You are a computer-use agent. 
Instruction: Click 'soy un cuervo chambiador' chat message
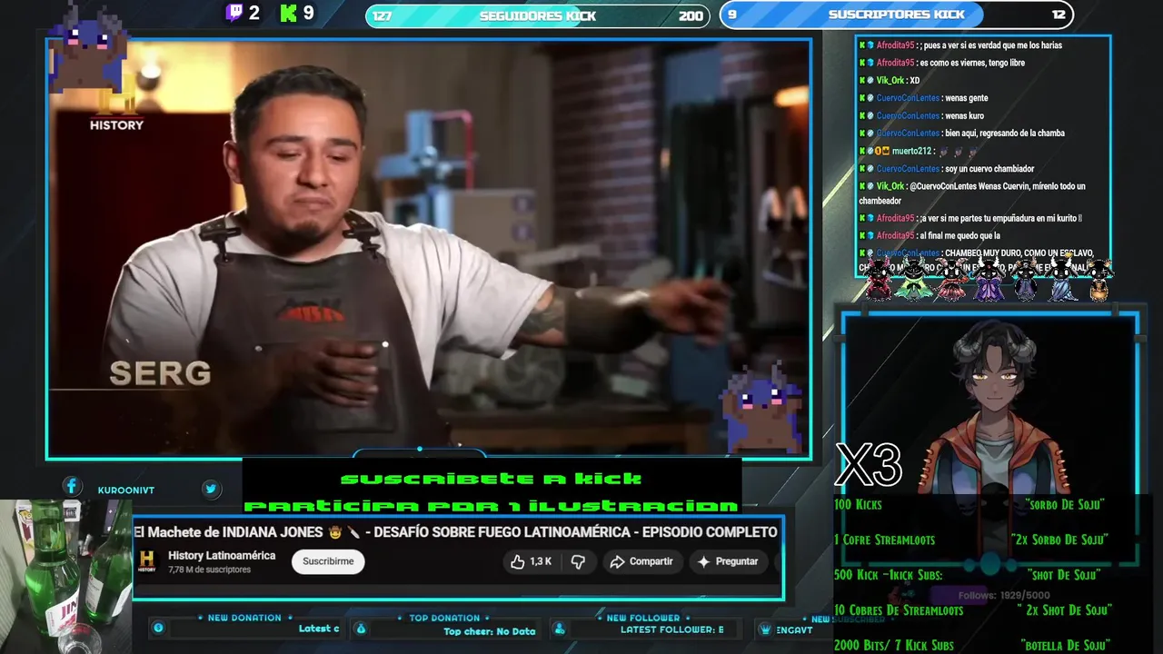point(946,169)
